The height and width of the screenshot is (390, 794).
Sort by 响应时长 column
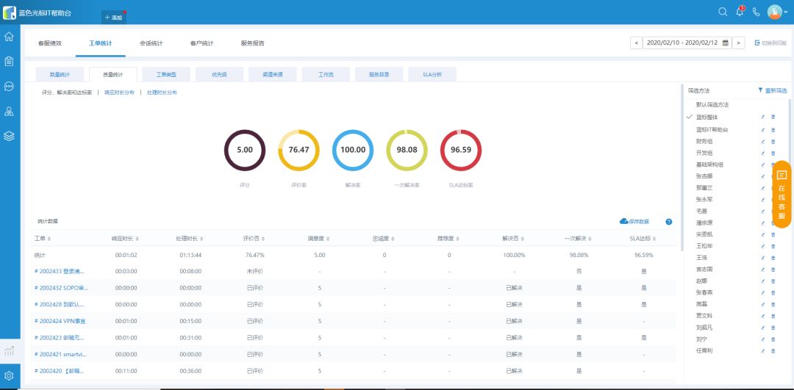pyautogui.click(x=125, y=238)
